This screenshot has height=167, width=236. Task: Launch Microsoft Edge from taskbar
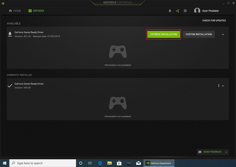100,163
